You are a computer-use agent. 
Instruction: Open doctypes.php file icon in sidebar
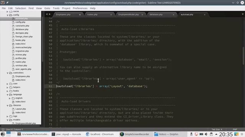click(13, 33)
